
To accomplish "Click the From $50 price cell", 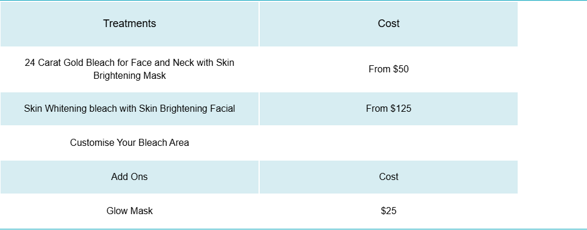I will (388, 69).
